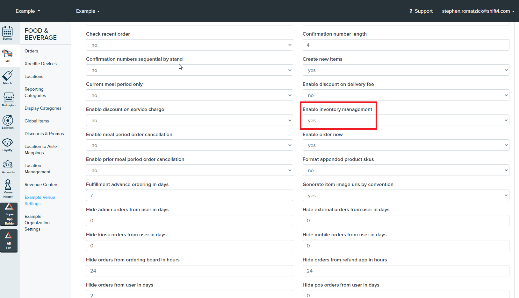Open Confirmation numbers sequential by stand dropdown
Image resolution: width=519 pixels, height=298 pixels.
point(189,70)
